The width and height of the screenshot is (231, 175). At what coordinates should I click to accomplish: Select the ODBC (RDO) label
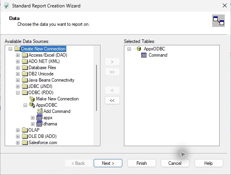click(x=41, y=93)
